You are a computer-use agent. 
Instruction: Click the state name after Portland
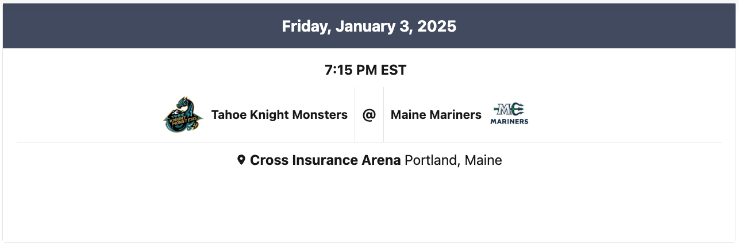point(483,160)
